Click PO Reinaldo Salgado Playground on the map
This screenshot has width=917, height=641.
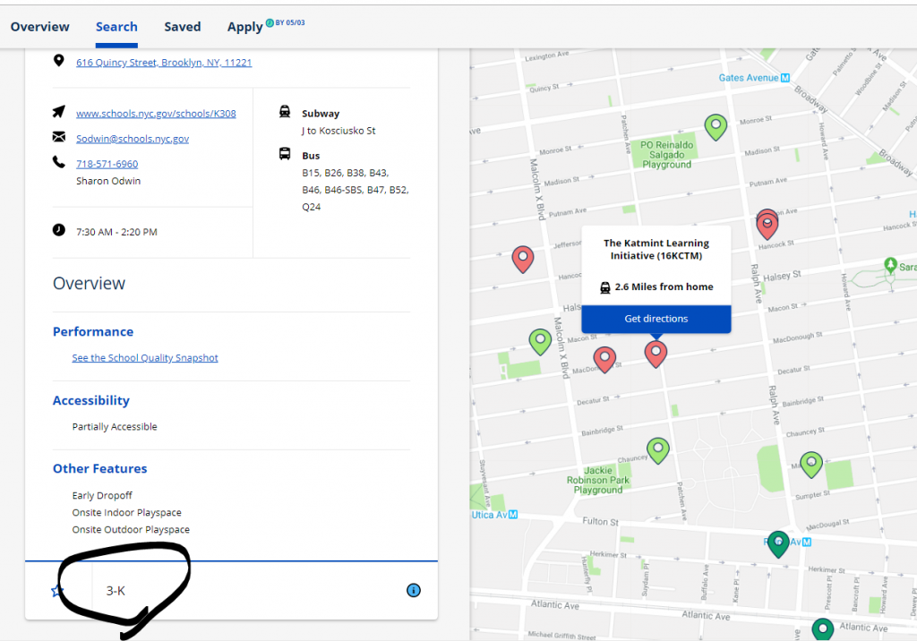666,154
